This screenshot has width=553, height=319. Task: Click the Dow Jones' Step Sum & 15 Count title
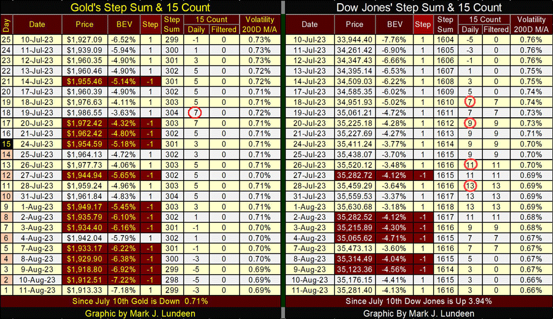(418, 7)
